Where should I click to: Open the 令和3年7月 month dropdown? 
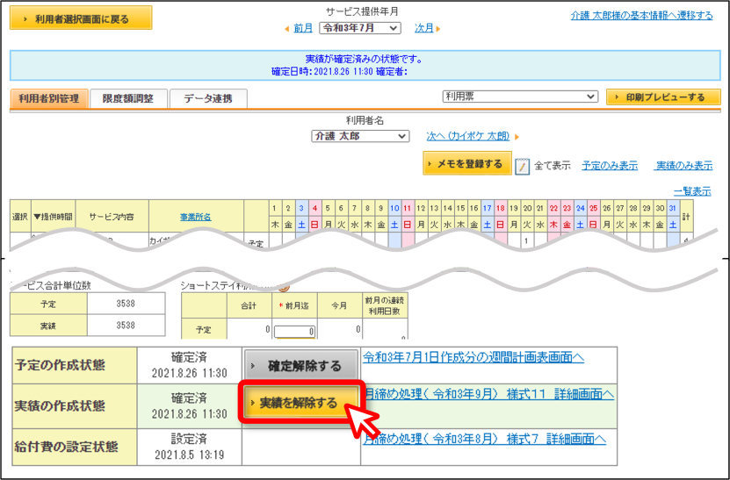point(360,28)
